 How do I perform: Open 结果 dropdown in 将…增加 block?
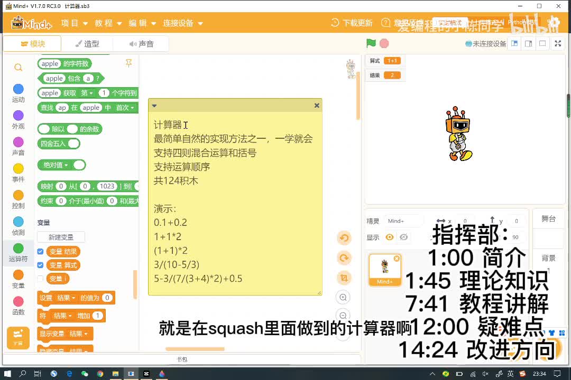[x=62, y=316]
